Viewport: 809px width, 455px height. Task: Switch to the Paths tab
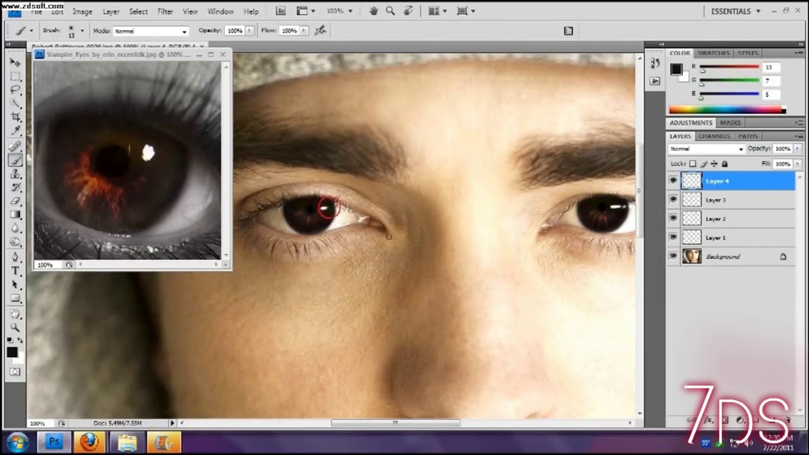[748, 136]
